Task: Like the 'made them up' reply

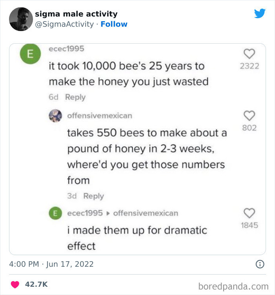Action: (249, 213)
